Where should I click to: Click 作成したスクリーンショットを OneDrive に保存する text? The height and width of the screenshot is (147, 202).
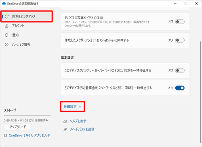click(97, 40)
